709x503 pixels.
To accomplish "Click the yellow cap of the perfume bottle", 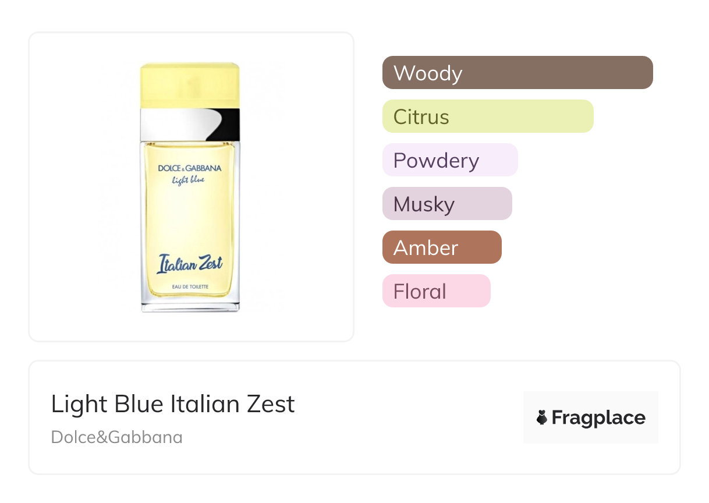I will (190, 85).
